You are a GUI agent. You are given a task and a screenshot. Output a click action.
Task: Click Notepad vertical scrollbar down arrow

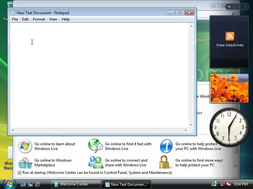pos(191,125)
